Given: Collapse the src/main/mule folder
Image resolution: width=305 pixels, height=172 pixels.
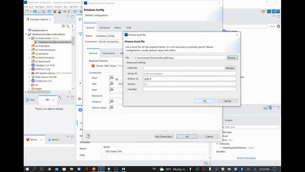Looking at the screenshot, I should 30,38.
